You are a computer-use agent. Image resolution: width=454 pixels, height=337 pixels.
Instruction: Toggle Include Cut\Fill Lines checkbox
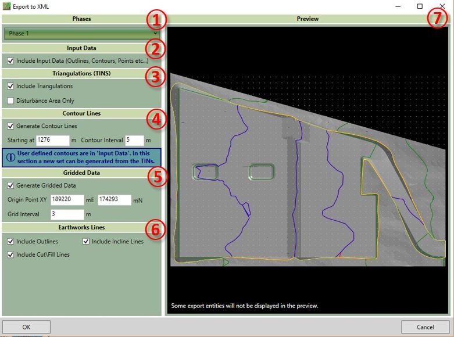(11, 254)
